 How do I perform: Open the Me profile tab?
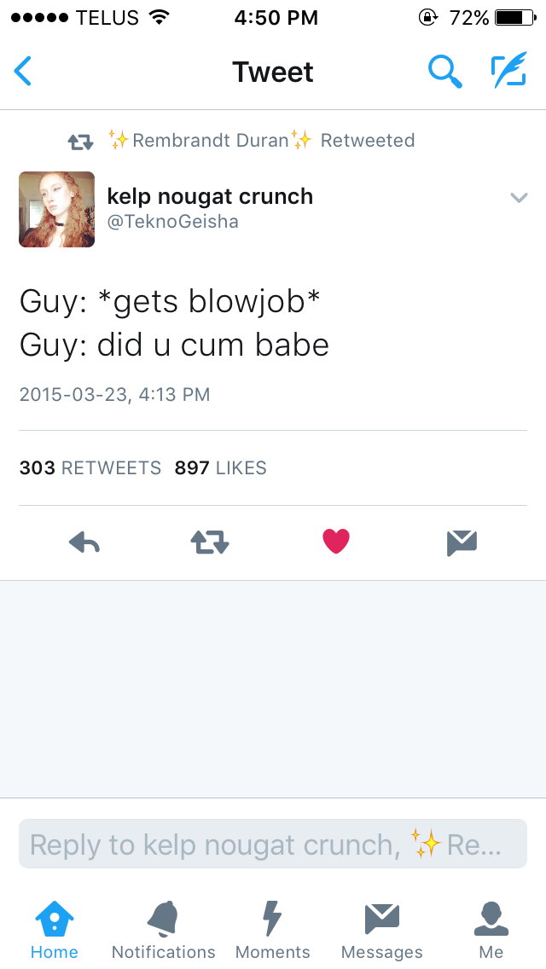491,930
